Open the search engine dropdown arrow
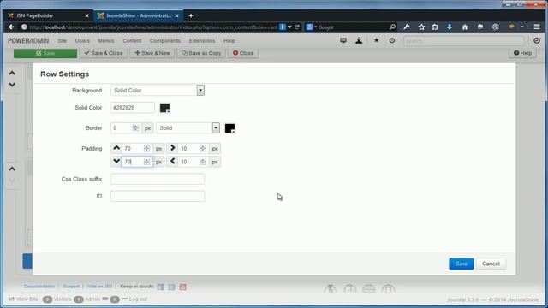The image size is (548, 308). coord(315,27)
